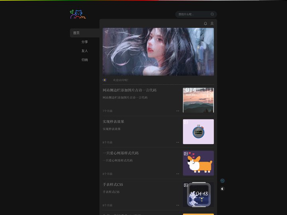Click the announcement speaker icon beside 欢迎访问哦
Image resolution: width=287 pixels, height=215 pixels.
104,80
